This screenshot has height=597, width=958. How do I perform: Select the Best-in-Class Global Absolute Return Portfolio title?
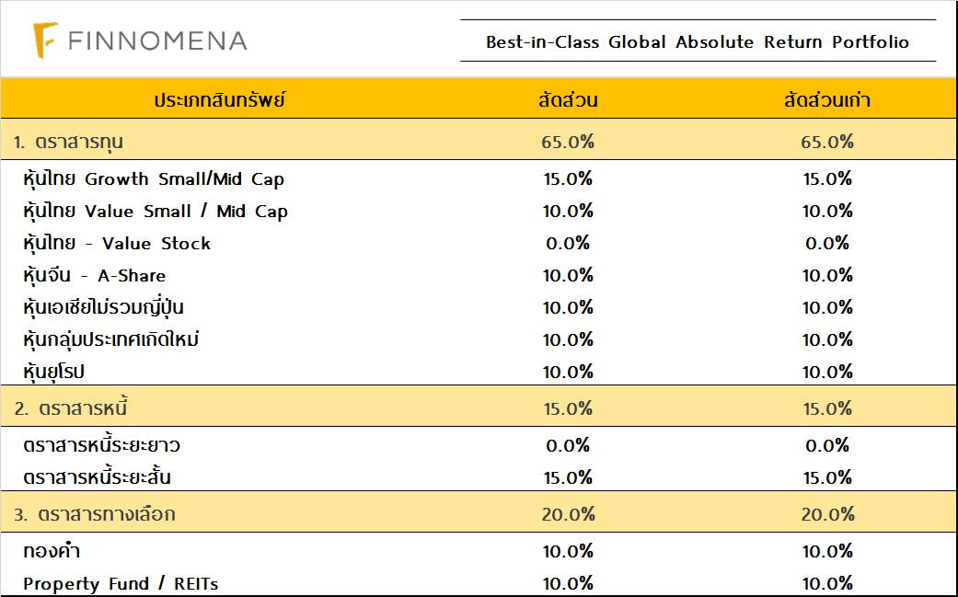tap(697, 42)
